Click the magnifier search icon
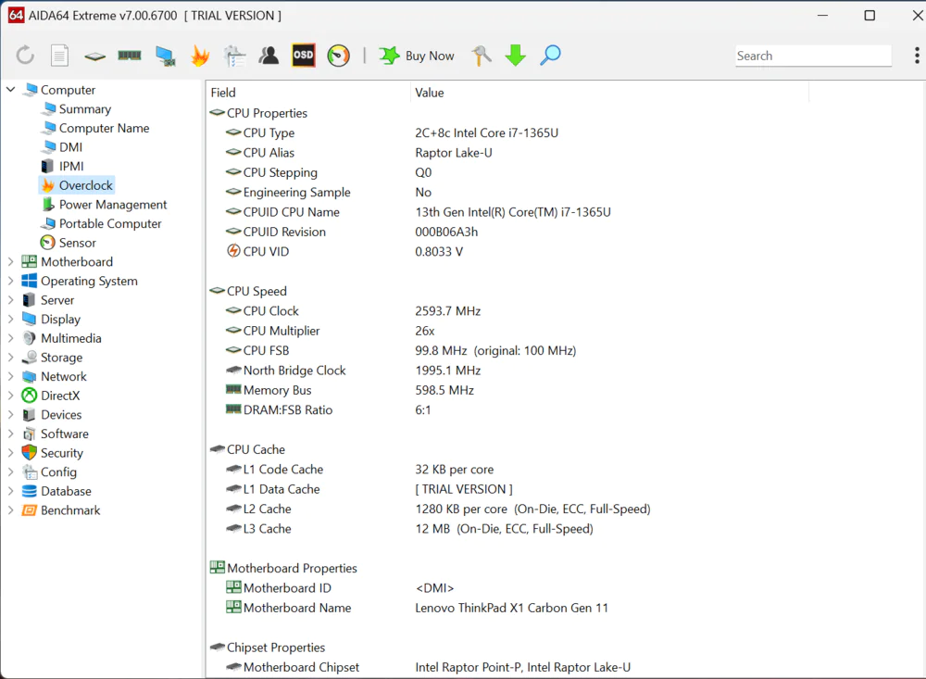 coord(550,56)
